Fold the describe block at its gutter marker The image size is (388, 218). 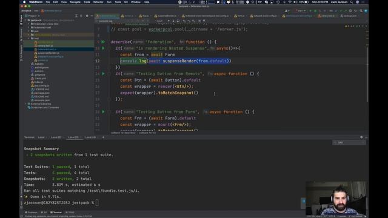(x=109, y=42)
